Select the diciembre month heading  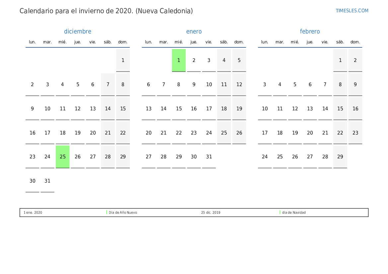pyautogui.click(x=78, y=31)
